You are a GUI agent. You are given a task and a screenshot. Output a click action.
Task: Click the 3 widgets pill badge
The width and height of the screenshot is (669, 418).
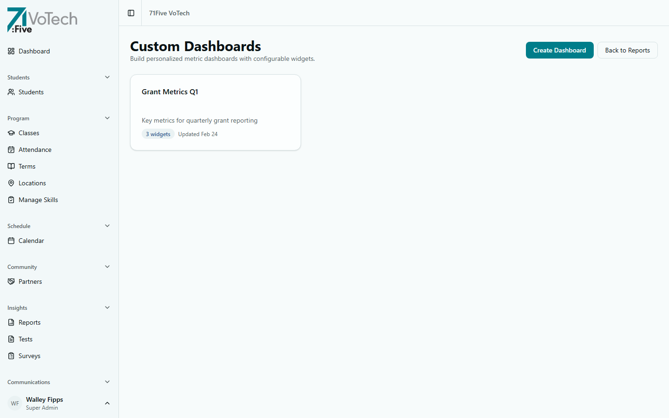click(158, 134)
